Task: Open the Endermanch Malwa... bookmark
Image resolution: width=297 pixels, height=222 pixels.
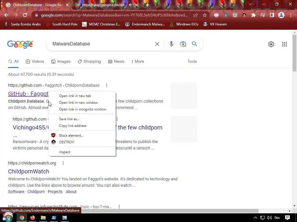Action: 145,24
